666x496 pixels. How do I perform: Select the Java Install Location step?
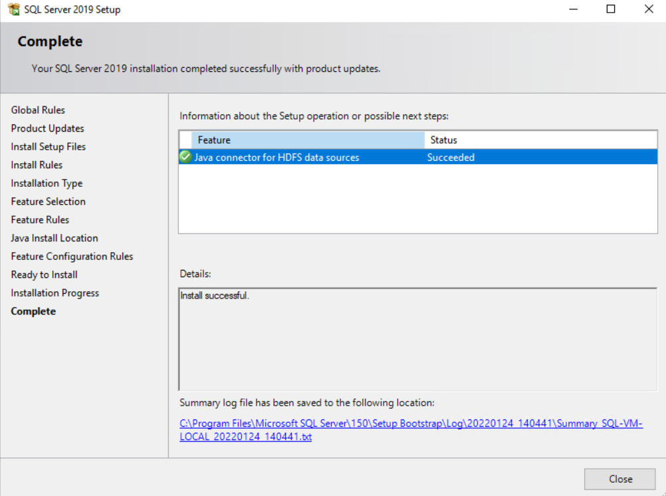coord(55,238)
